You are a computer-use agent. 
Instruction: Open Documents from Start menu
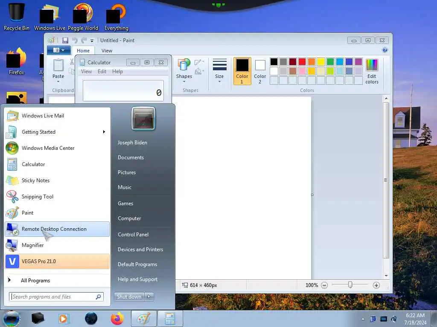[131, 158]
